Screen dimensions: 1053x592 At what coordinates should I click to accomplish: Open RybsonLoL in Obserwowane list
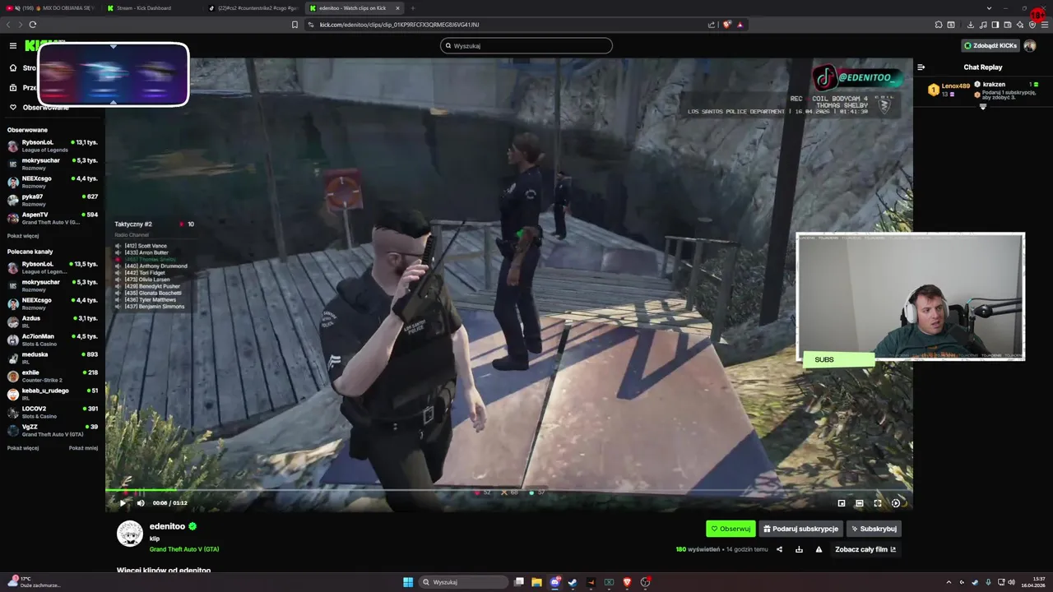[53, 146]
